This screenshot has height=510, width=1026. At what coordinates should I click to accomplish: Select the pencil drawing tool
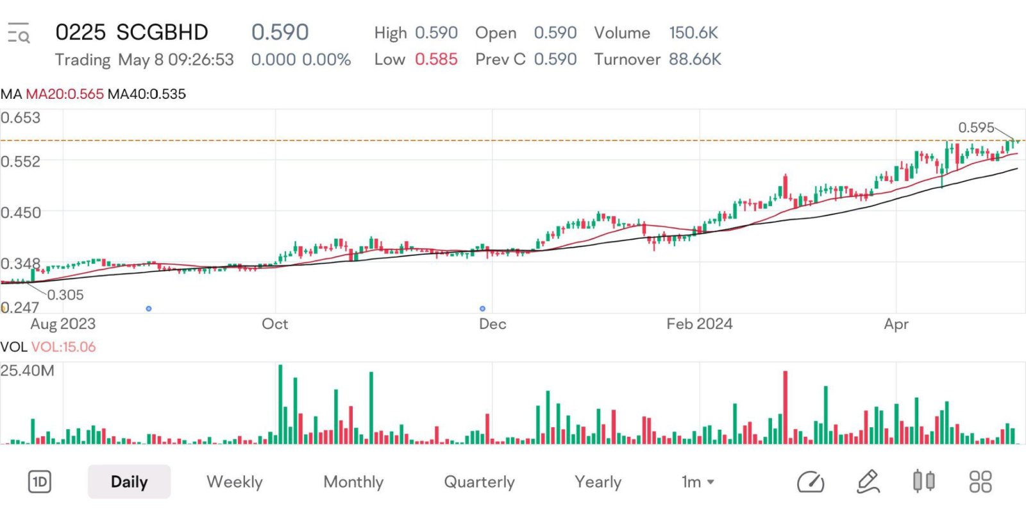868,482
